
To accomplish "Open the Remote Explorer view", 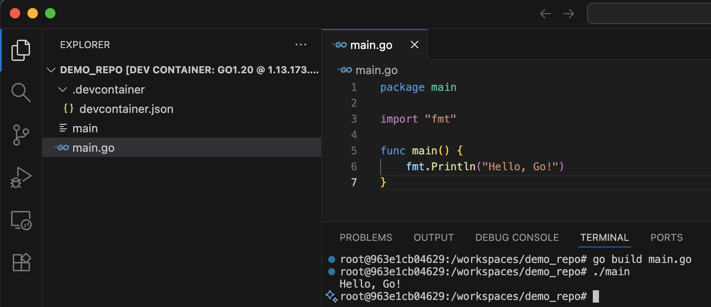I will click(x=21, y=220).
